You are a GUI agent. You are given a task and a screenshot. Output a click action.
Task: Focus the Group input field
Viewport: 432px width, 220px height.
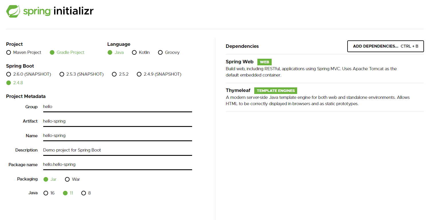pos(117,107)
